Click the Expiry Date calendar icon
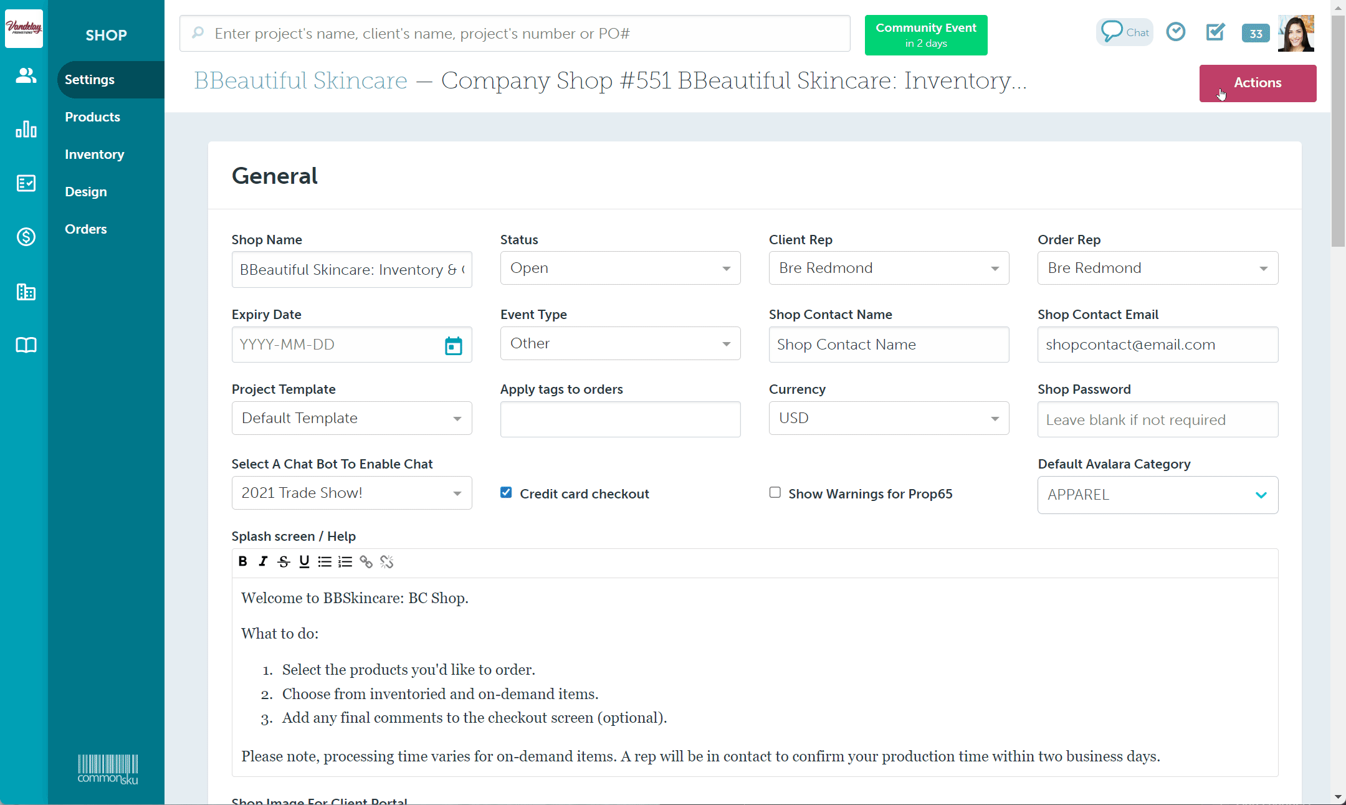Viewport: 1346px width, 805px height. click(x=453, y=345)
